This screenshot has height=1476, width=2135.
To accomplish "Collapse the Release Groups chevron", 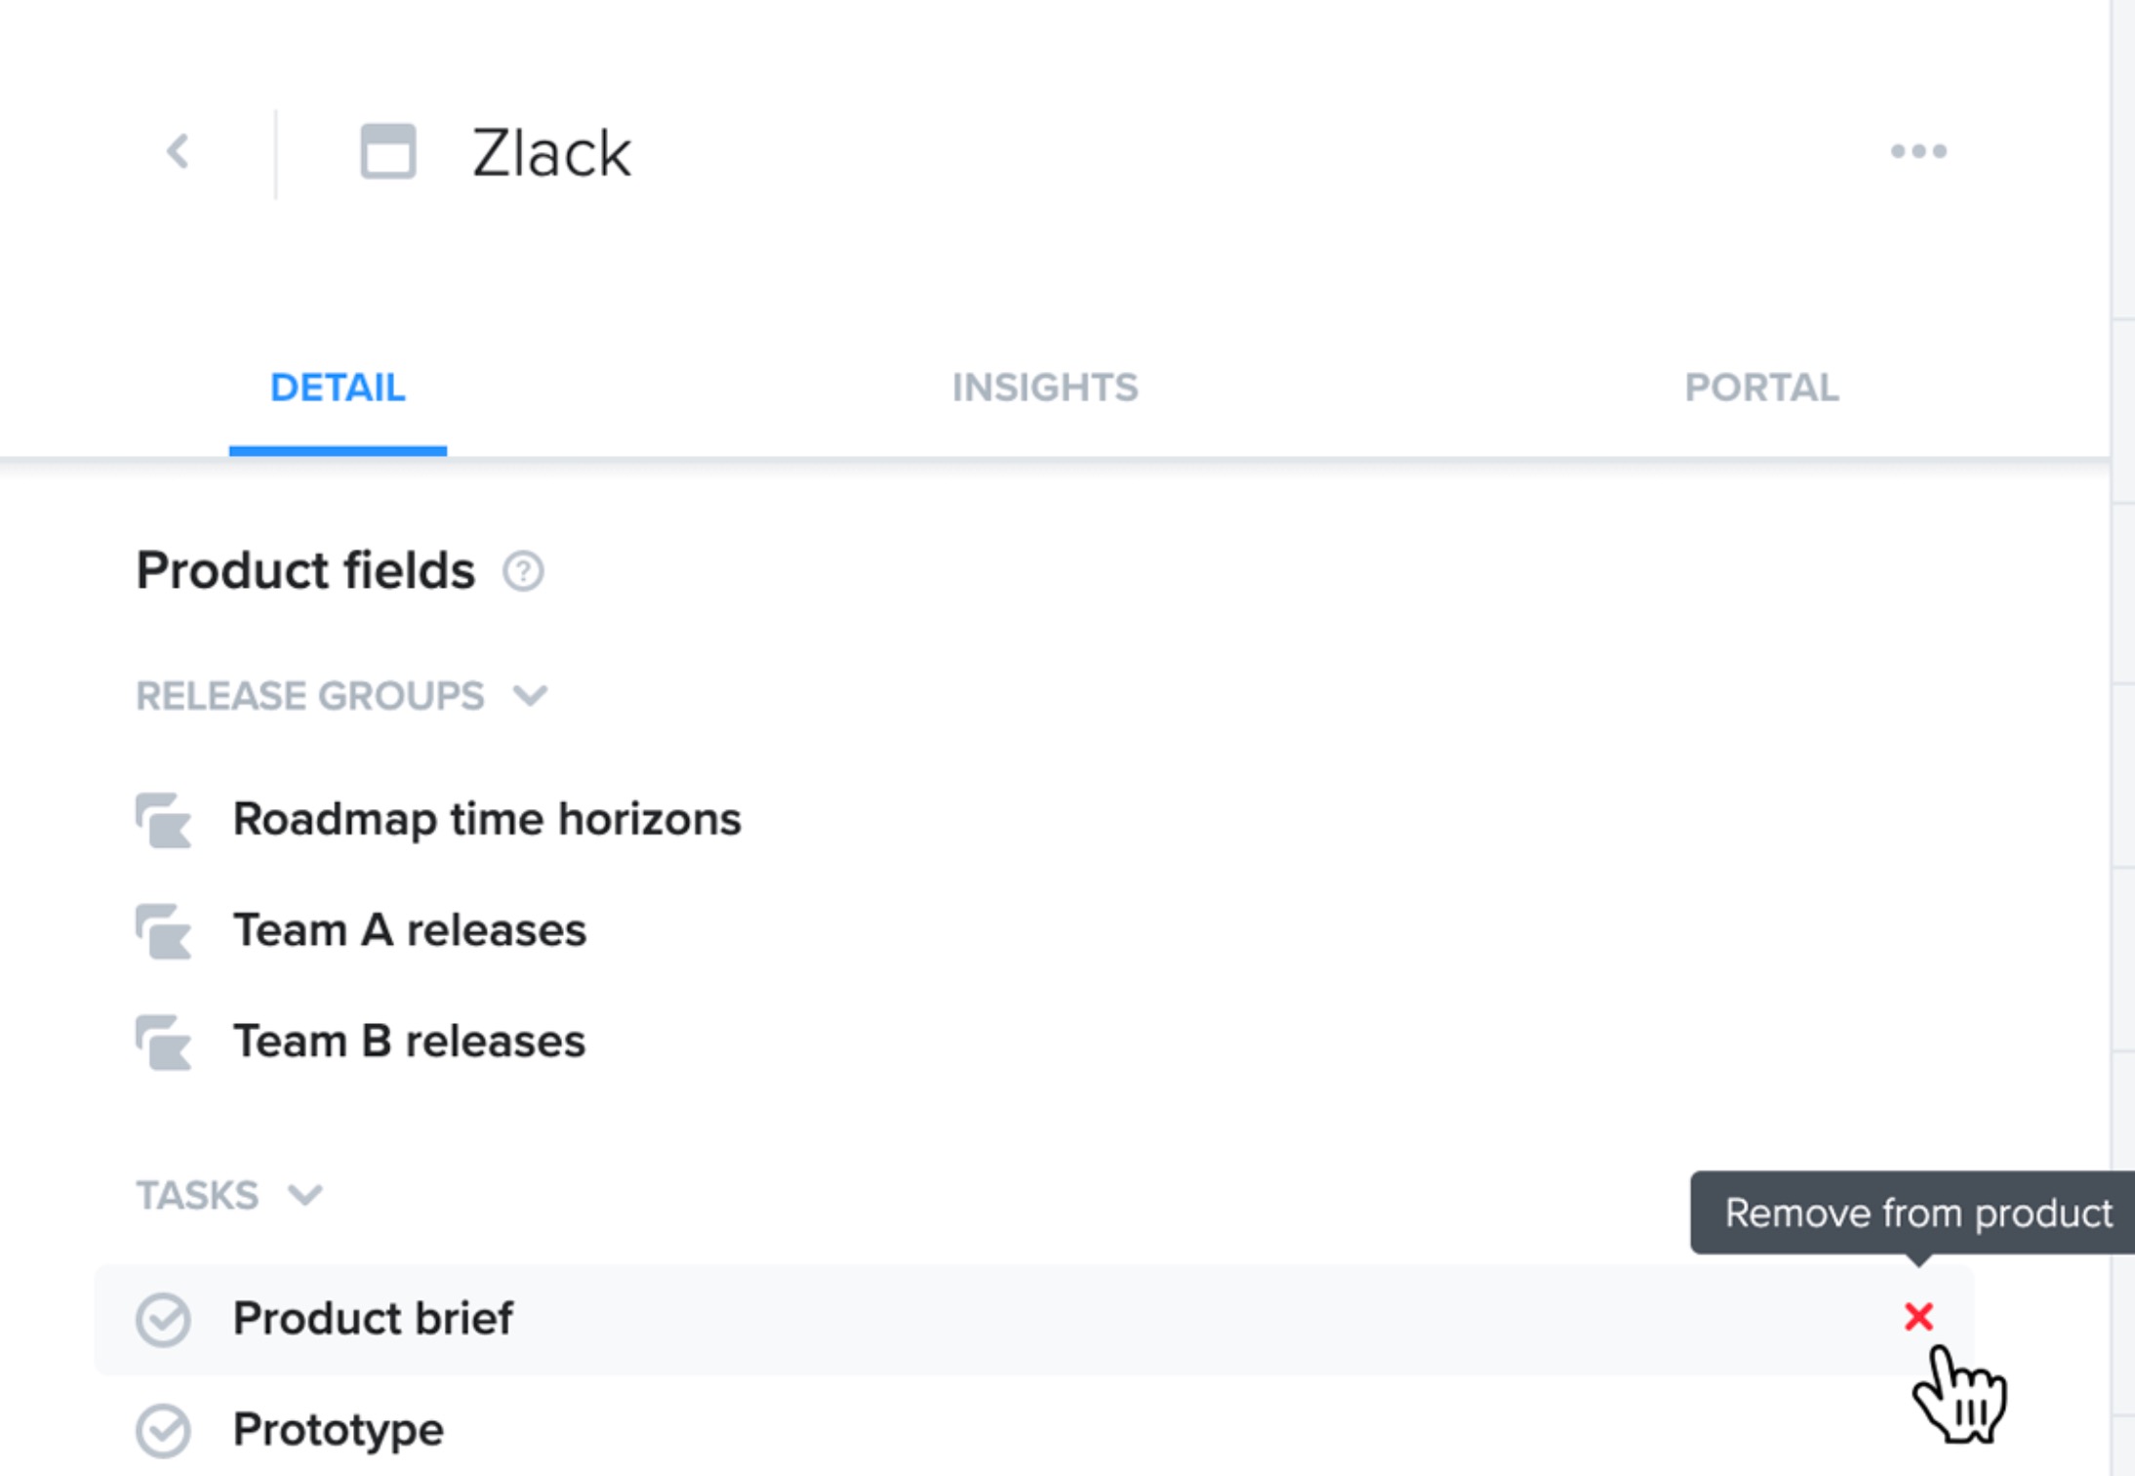I will [x=531, y=696].
